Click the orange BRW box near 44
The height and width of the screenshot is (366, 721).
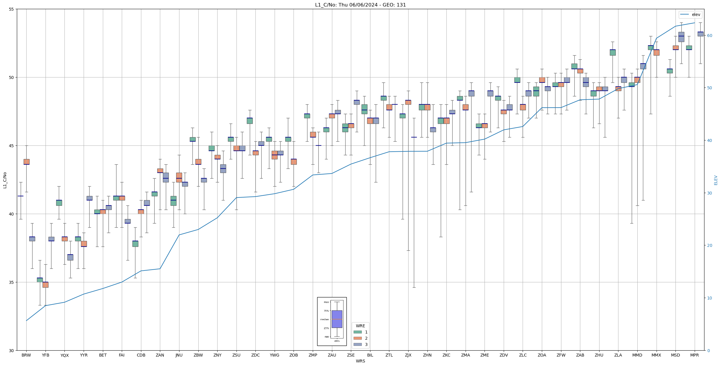click(x=27, y=162)
